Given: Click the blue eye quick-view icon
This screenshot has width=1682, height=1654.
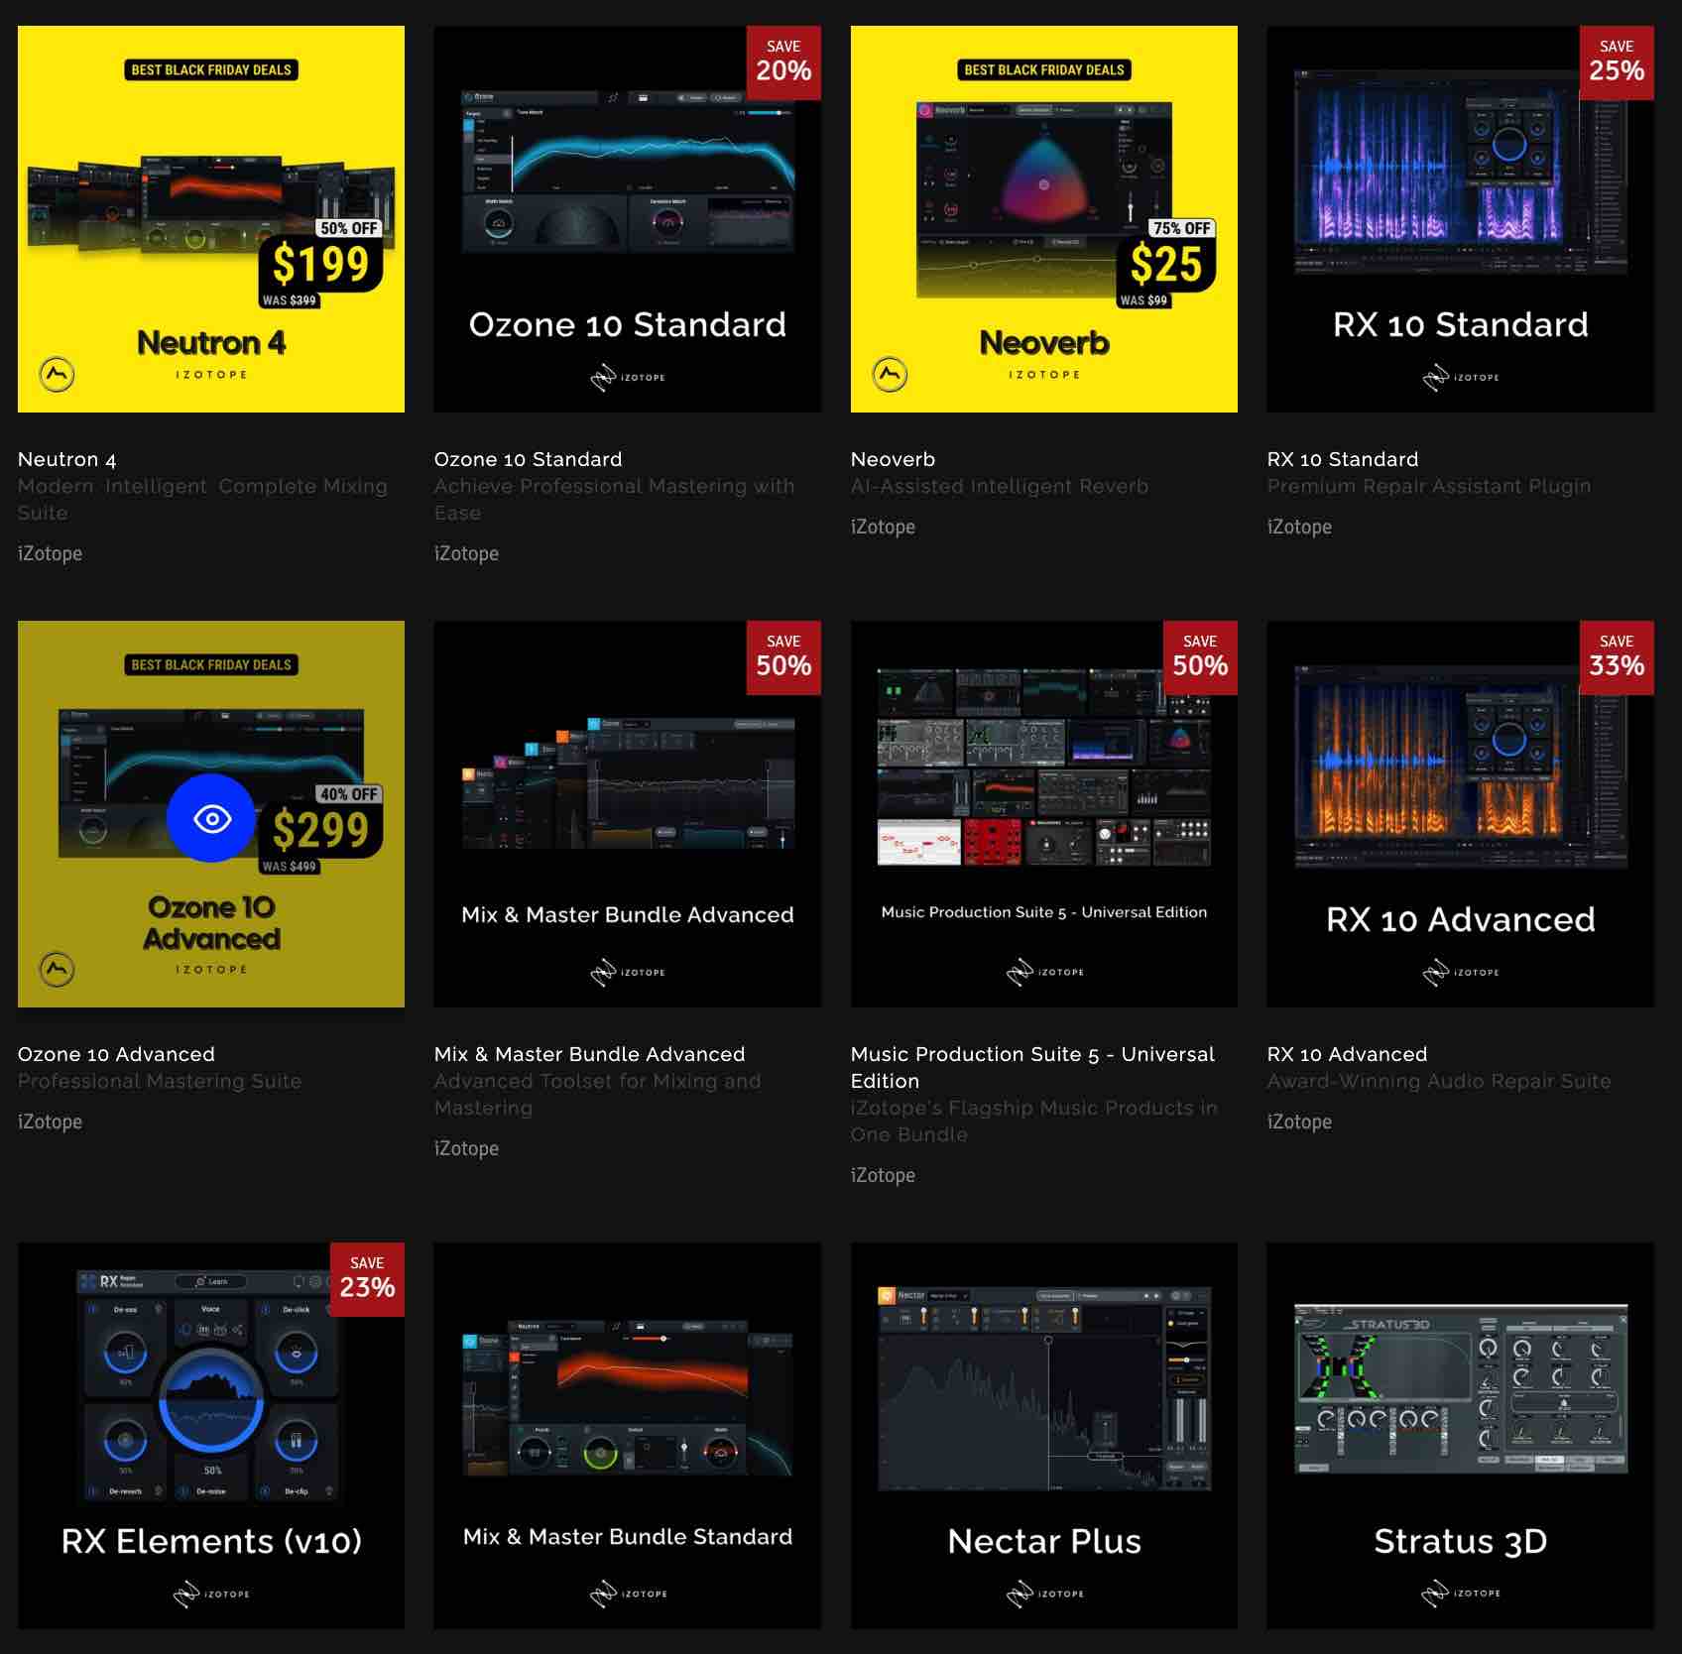Looking at the screenshot, I should point(211,818).
